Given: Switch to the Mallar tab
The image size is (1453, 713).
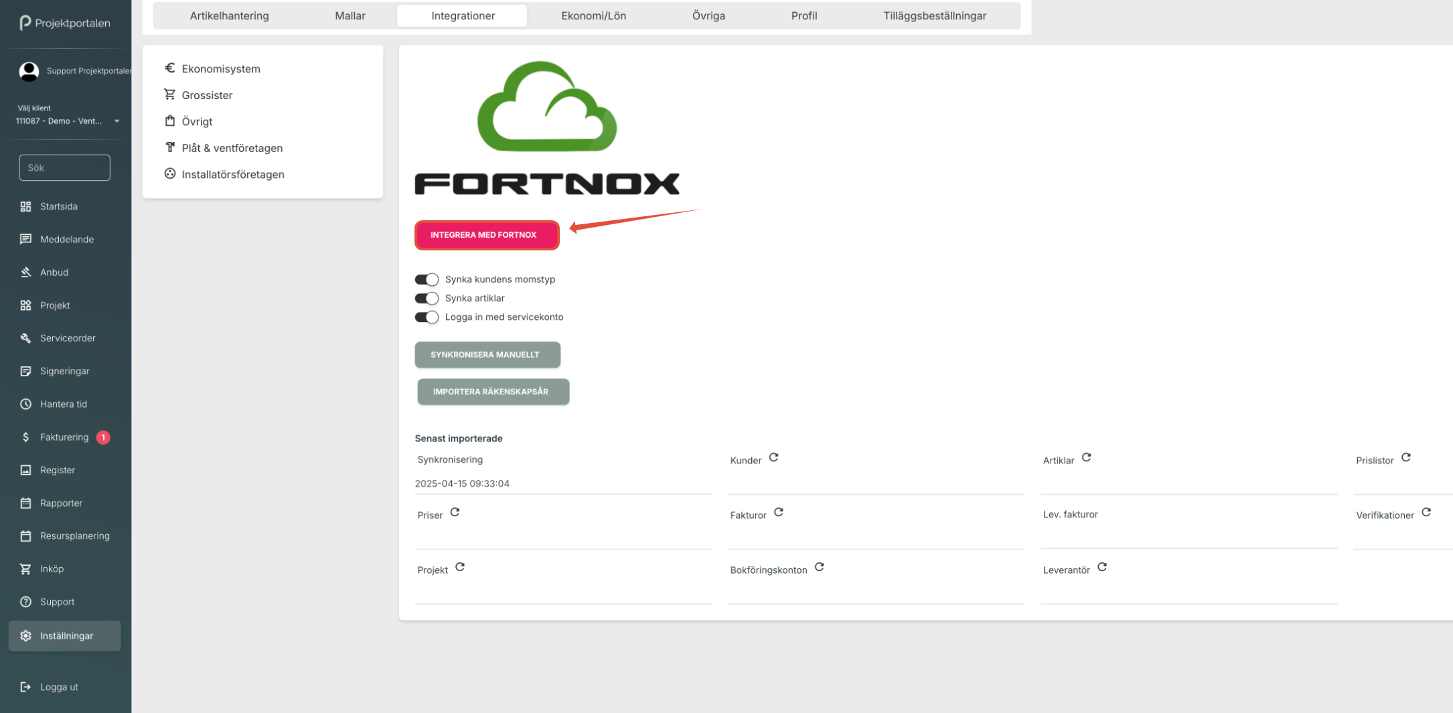Looking at the screenshot, I should click(350, 15).
